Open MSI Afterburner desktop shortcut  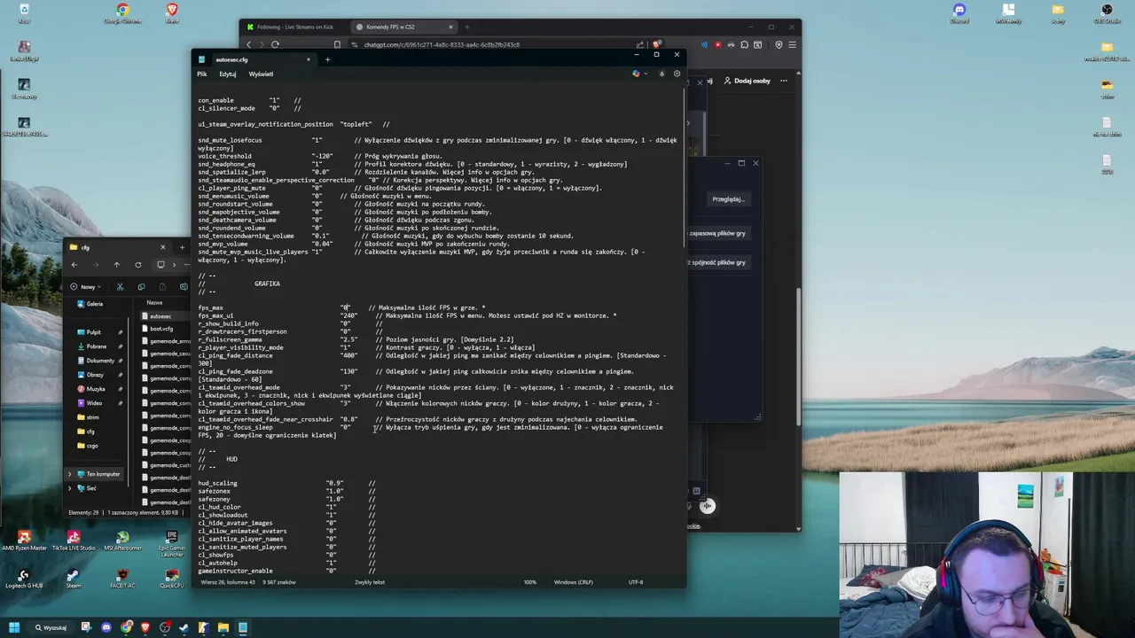(x=122, y=541)
